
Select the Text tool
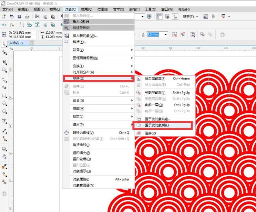(x=4, y=121)
